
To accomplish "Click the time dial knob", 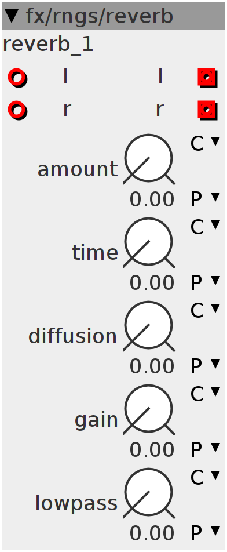I will coord(149,243).
